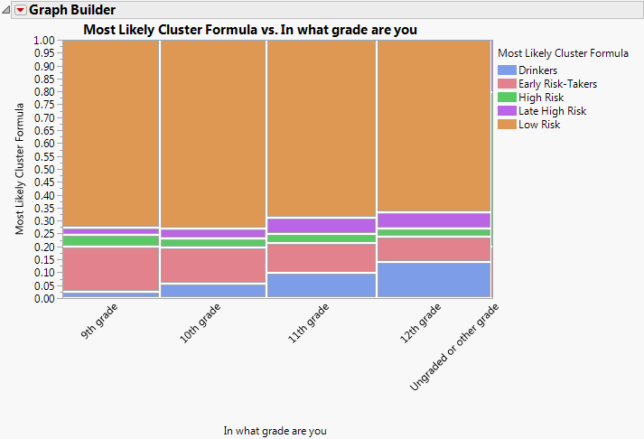
Task: Click the Drinkers legend color swatch
Action: (507, 70)
